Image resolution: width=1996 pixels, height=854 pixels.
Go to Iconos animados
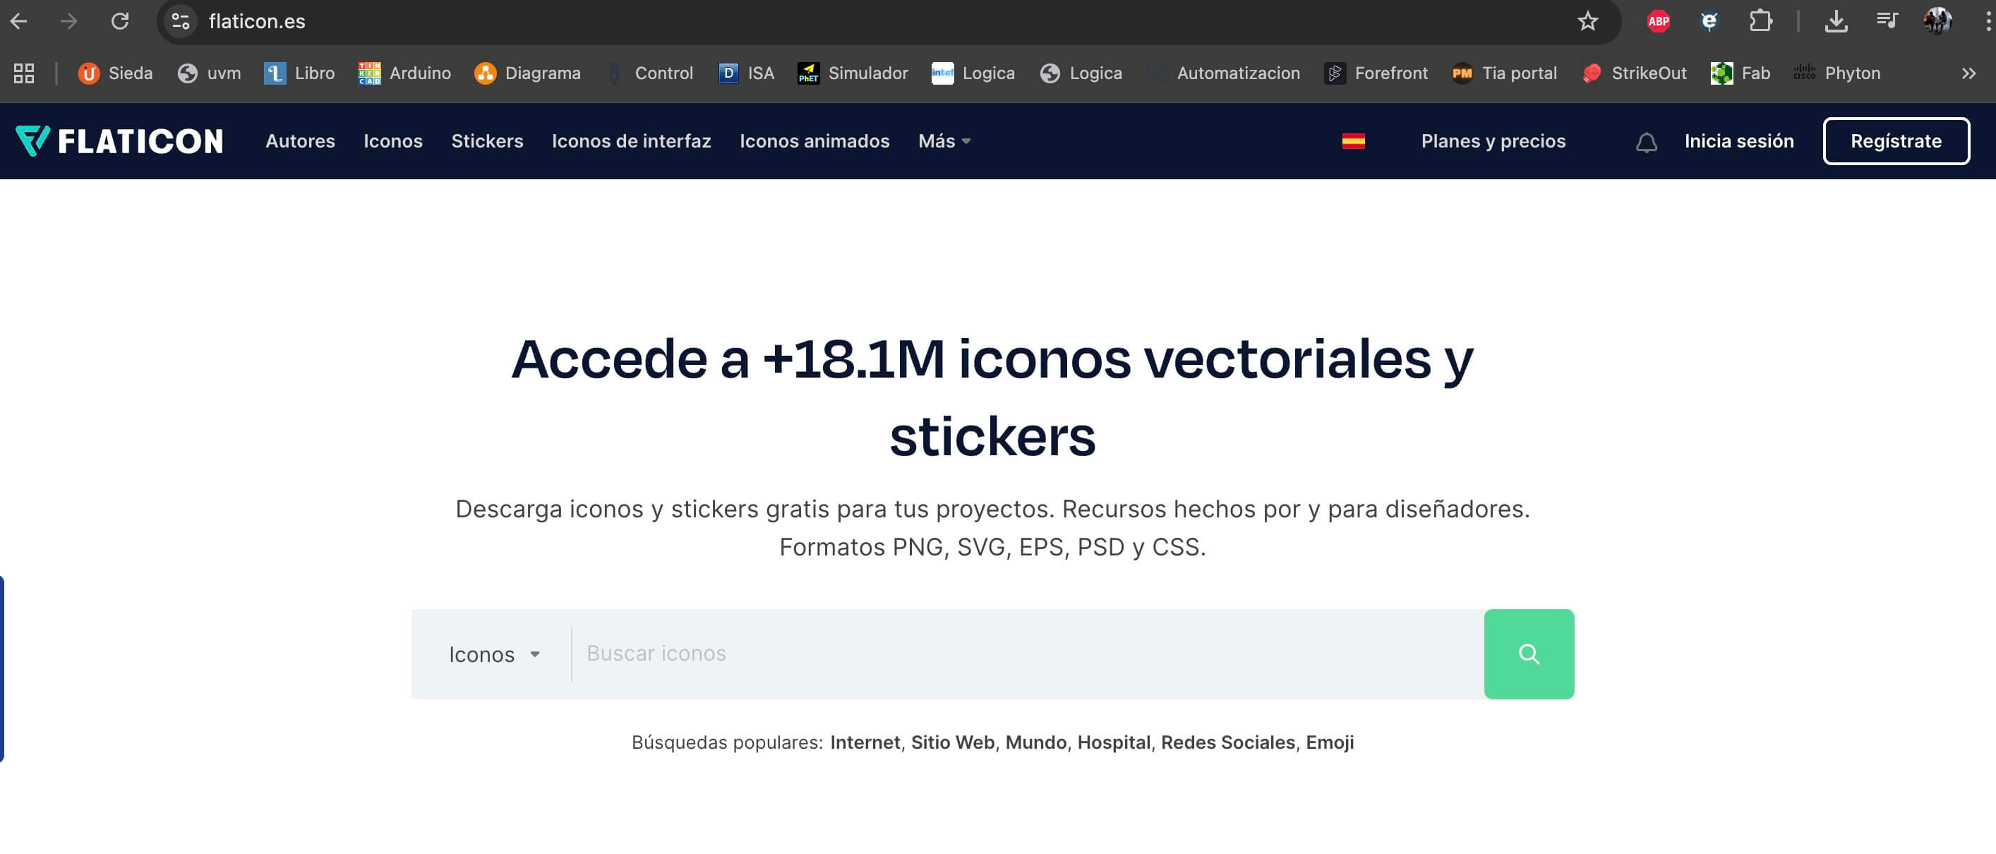click(814, 141)
